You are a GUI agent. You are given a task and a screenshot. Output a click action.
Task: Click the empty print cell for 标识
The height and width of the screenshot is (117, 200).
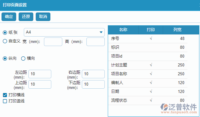(151, 47)
